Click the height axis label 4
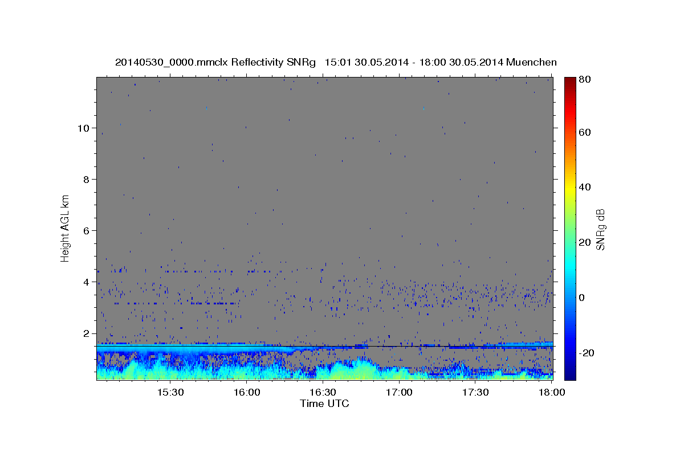Screen dimensions: 684x456 click(87, 282)
